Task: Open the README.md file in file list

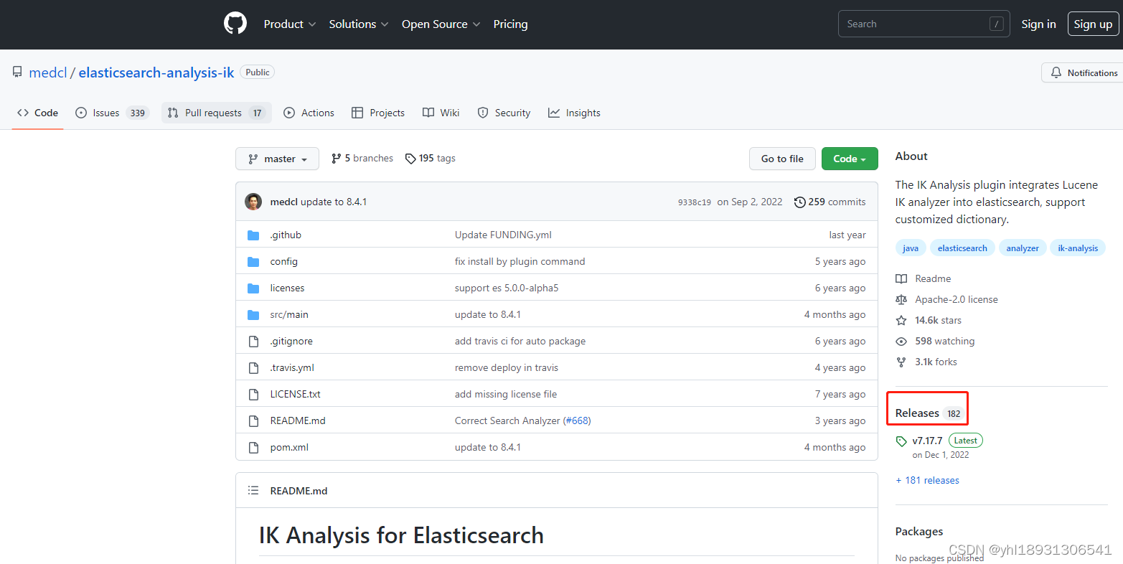Action: tap(298, 420)
